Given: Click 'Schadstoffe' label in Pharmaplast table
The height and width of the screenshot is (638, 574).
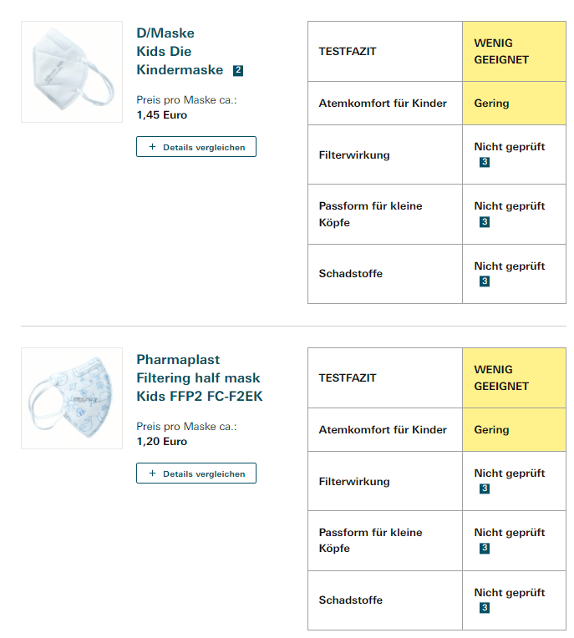Looking at the screenshot, I should click(351, 600).
